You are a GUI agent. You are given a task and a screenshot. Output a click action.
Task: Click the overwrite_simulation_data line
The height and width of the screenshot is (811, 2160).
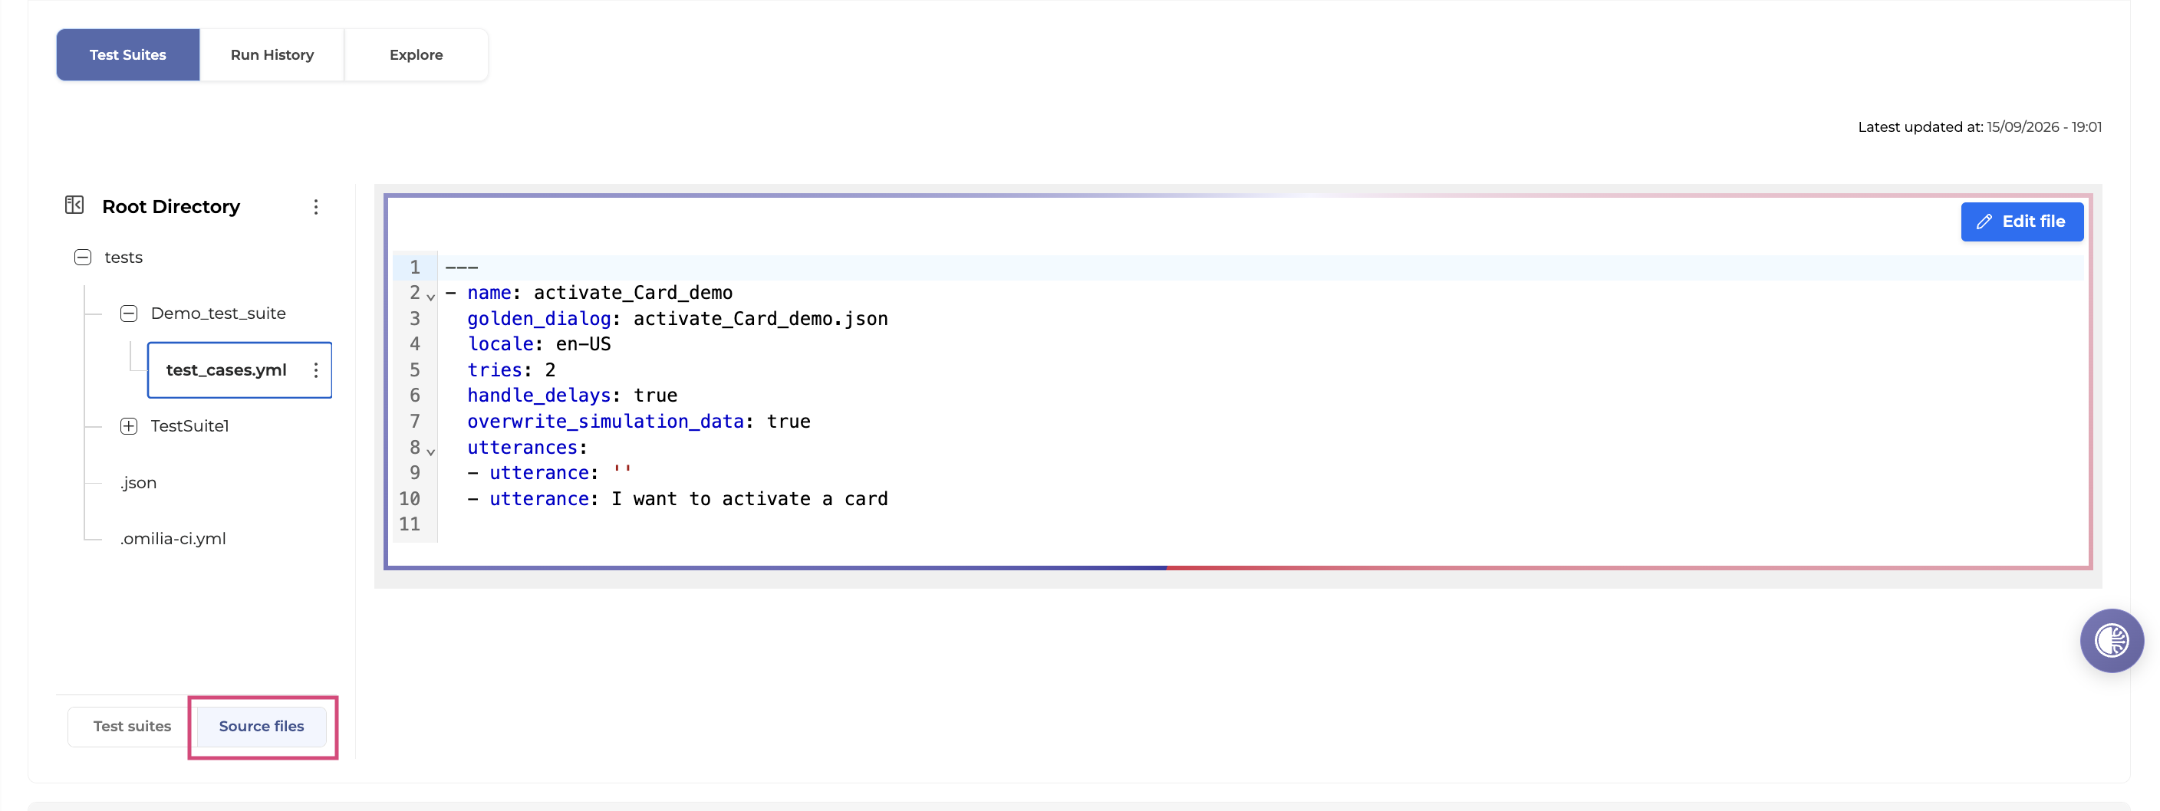click(x=639, y=422)
